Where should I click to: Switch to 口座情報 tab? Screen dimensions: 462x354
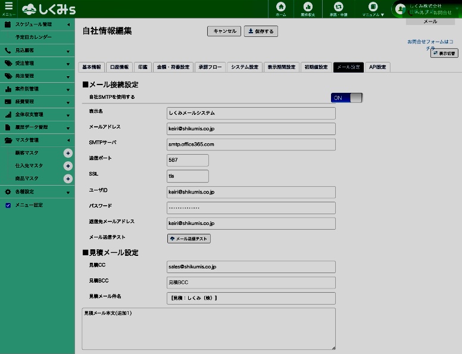119,67
